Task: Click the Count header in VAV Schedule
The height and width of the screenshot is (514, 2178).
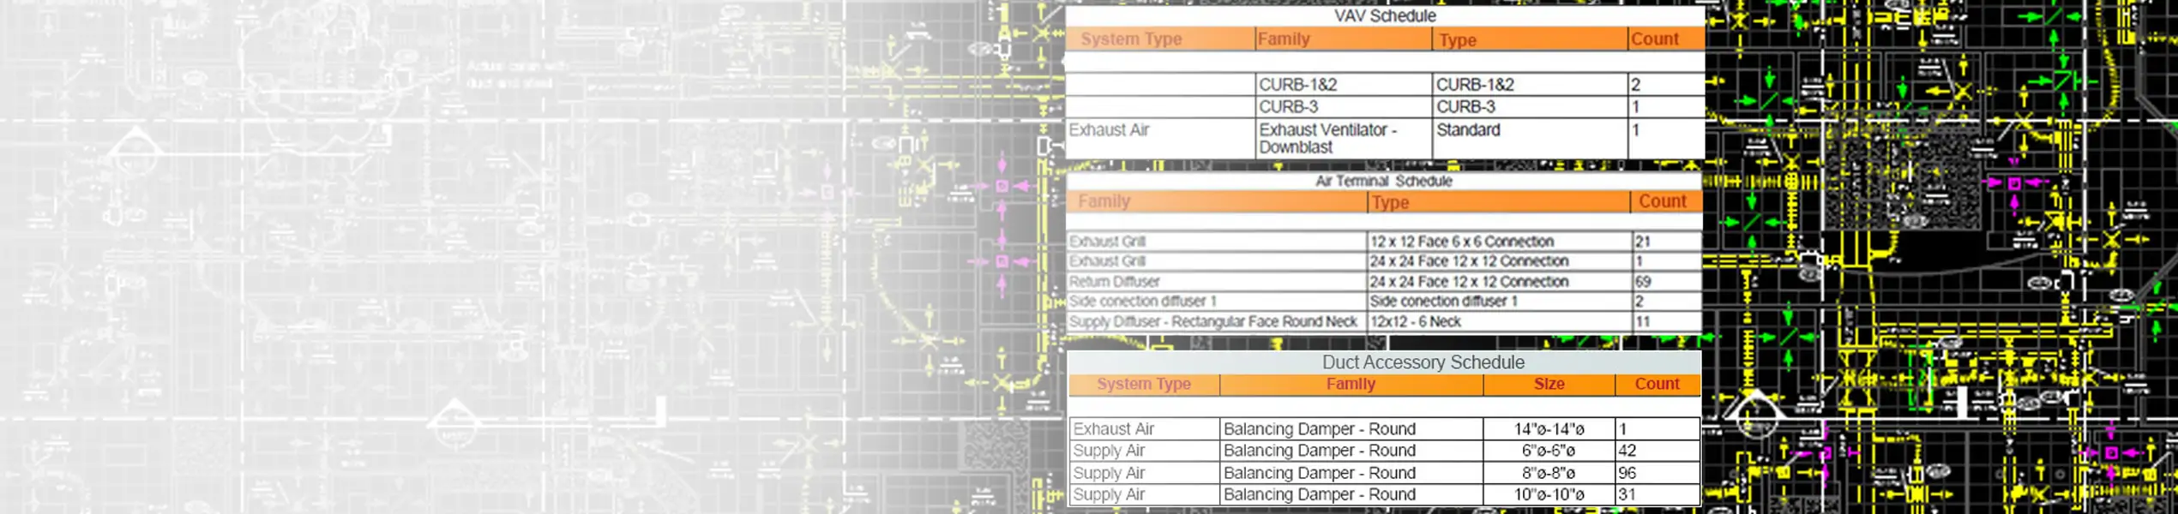Action: 1654,39
